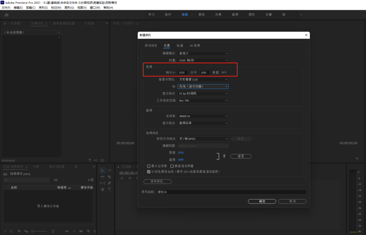
Task: Click the 序列名称 input field
Action: pyautogui.click(x=234, y=191)
